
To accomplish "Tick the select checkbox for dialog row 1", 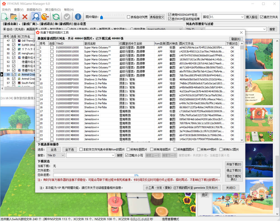I will (52, 48).
